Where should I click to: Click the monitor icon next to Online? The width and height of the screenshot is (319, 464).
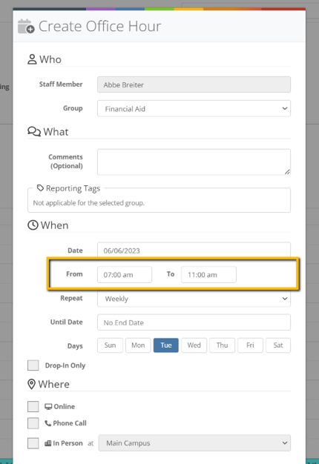tap(48, 407)
